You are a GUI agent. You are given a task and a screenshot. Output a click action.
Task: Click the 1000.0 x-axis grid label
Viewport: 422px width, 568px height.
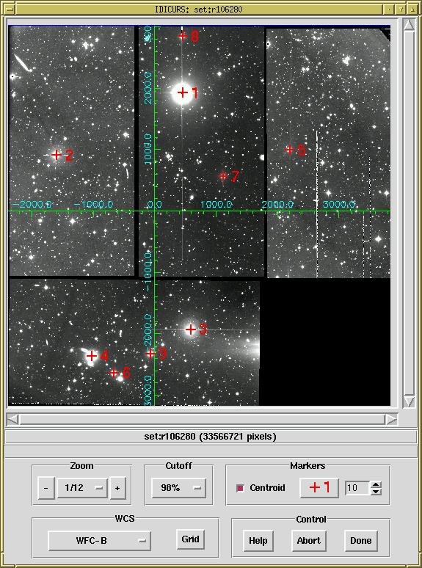pos(217,205)
